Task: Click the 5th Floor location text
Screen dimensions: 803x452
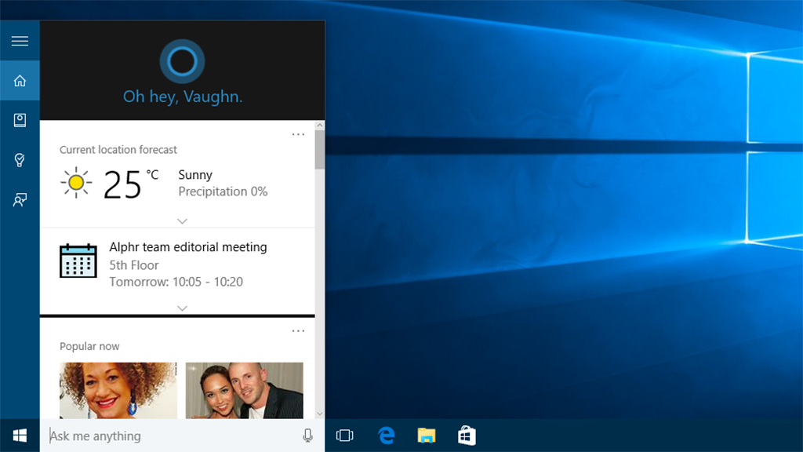Action: click(134, 265)
